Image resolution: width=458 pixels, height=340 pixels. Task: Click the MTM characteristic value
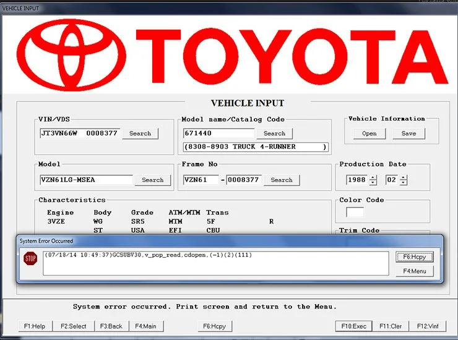[x=175, y=222]
